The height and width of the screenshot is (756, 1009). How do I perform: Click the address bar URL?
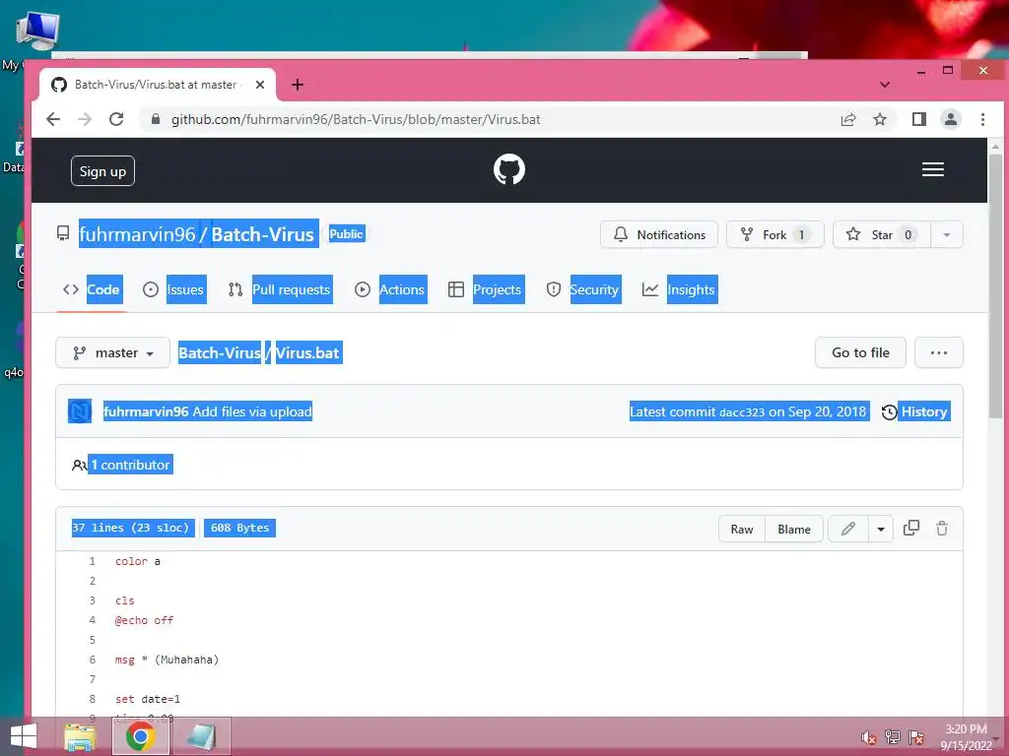click(355, 119)
